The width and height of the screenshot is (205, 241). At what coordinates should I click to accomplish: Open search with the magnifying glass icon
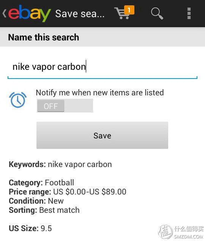coord(157,13)
